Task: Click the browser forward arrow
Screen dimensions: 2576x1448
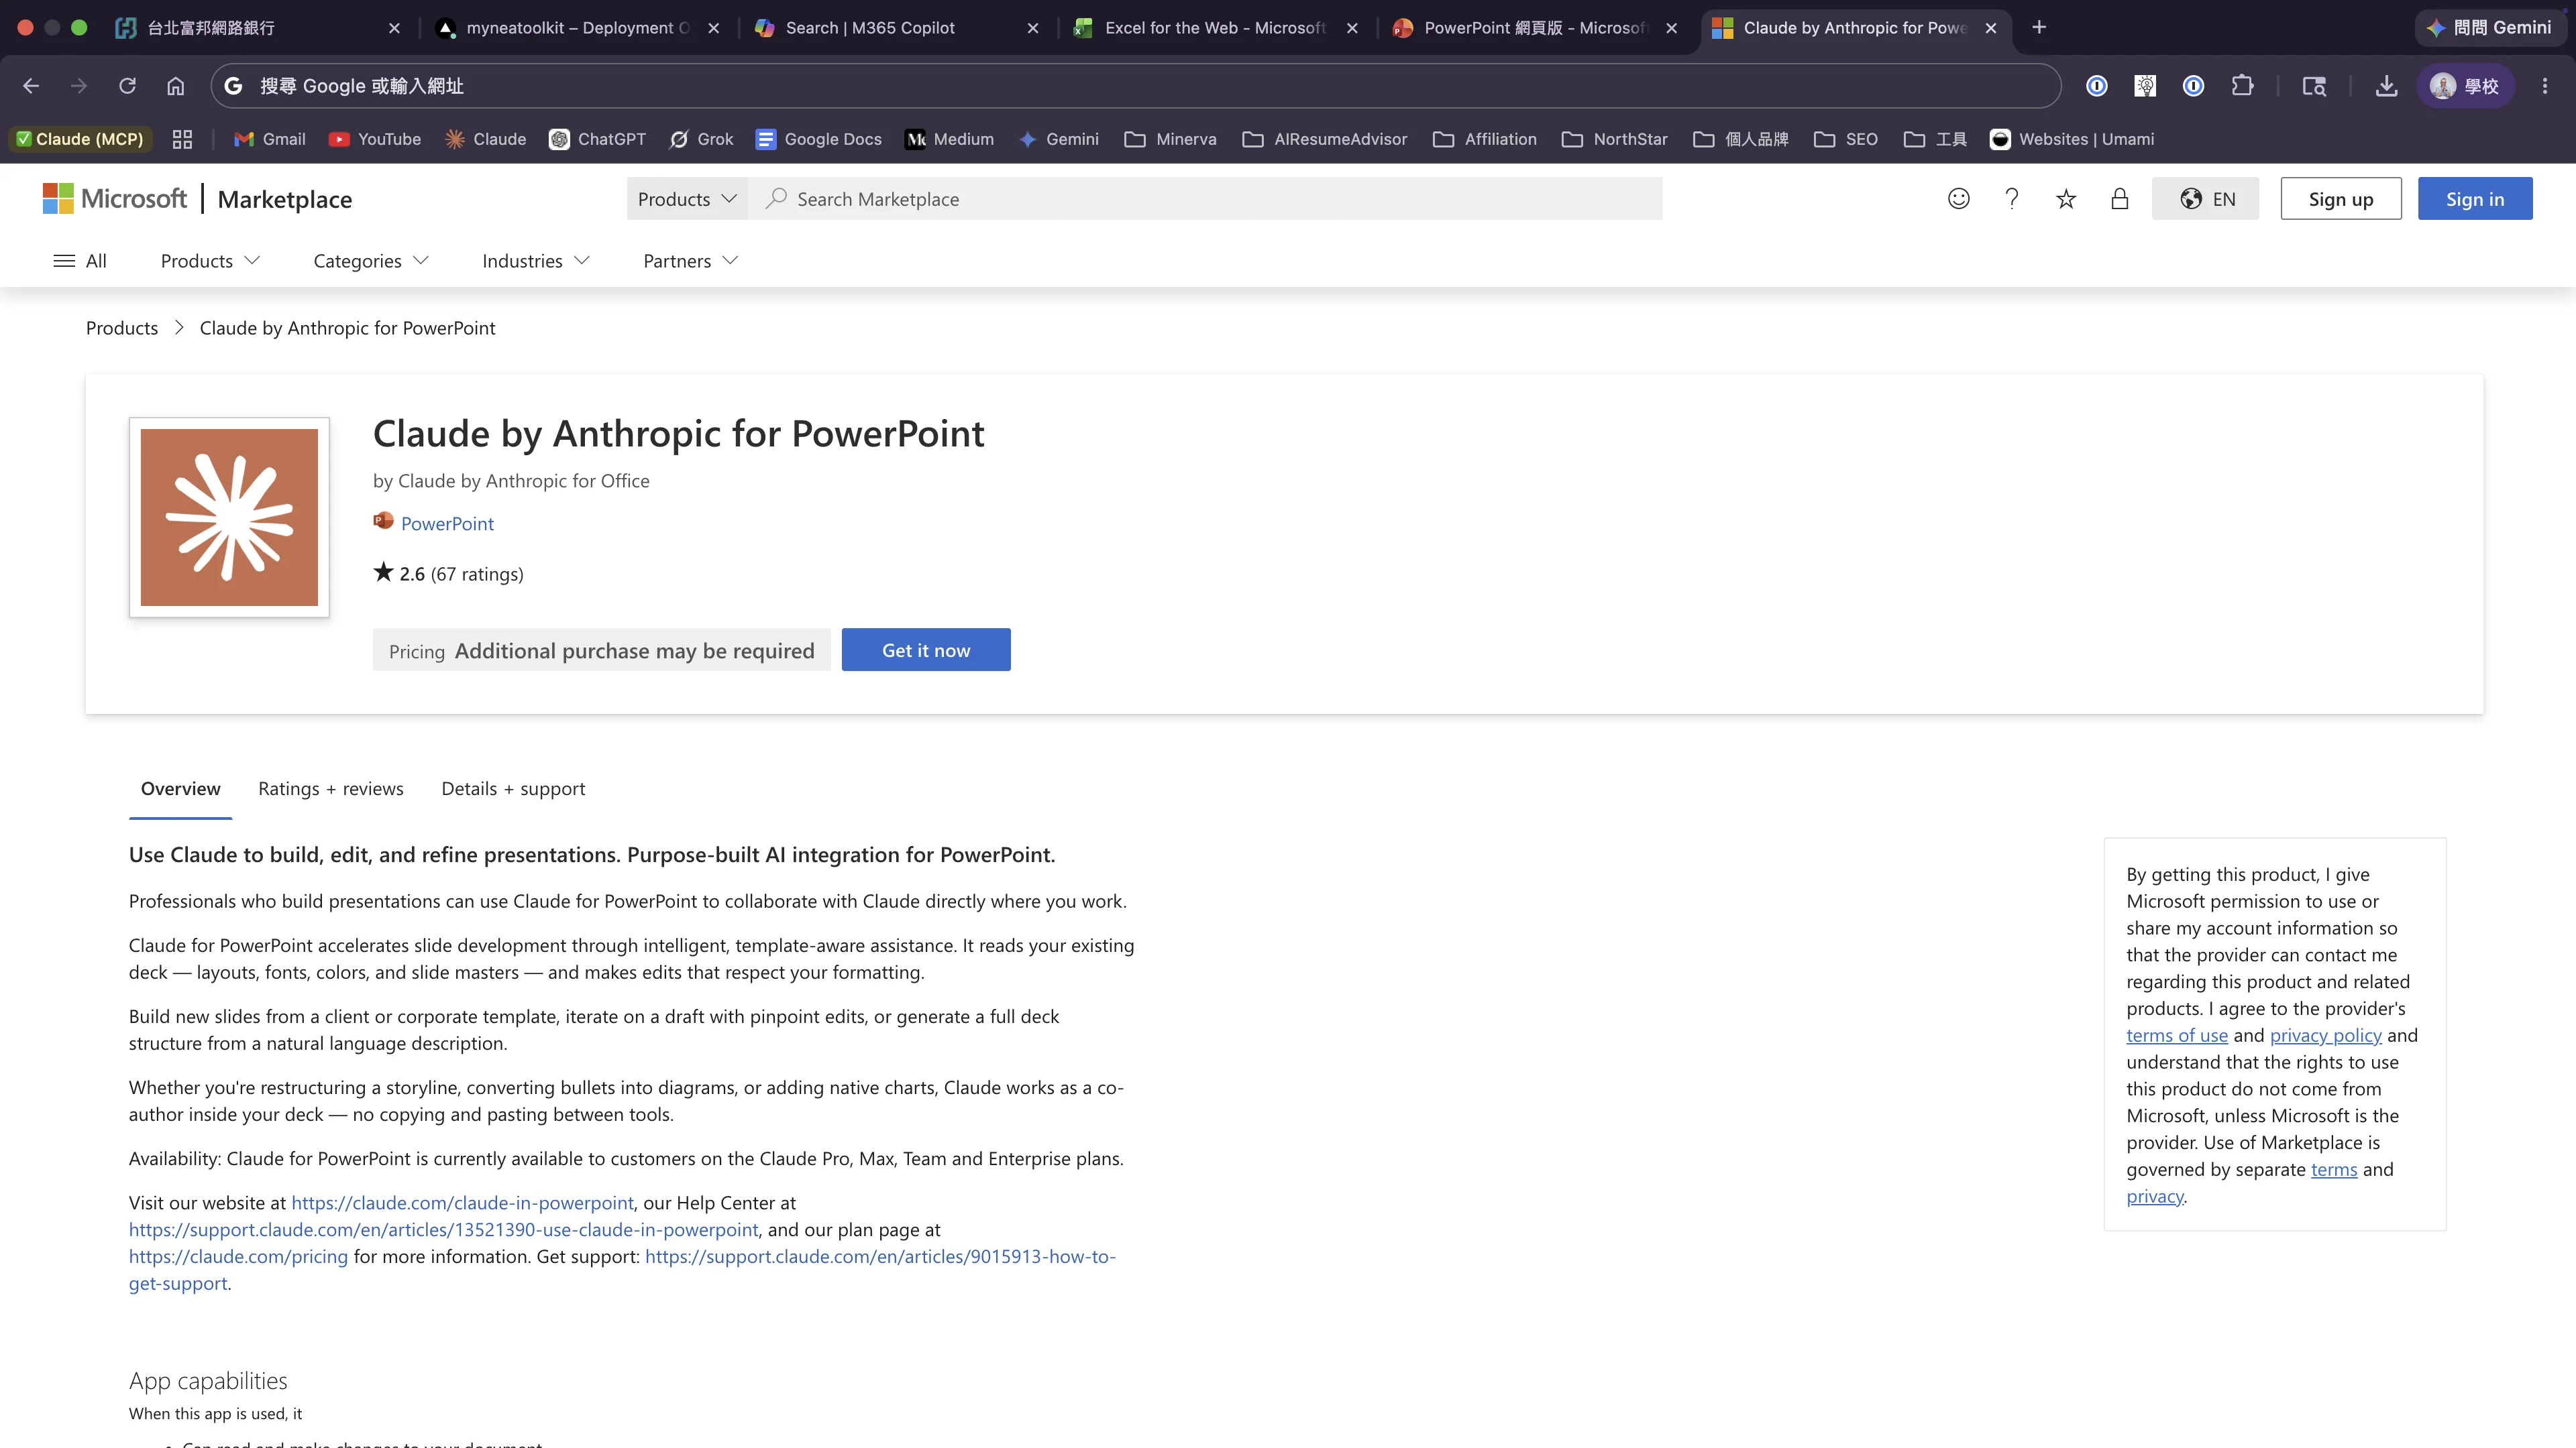Action: point(79,86)
